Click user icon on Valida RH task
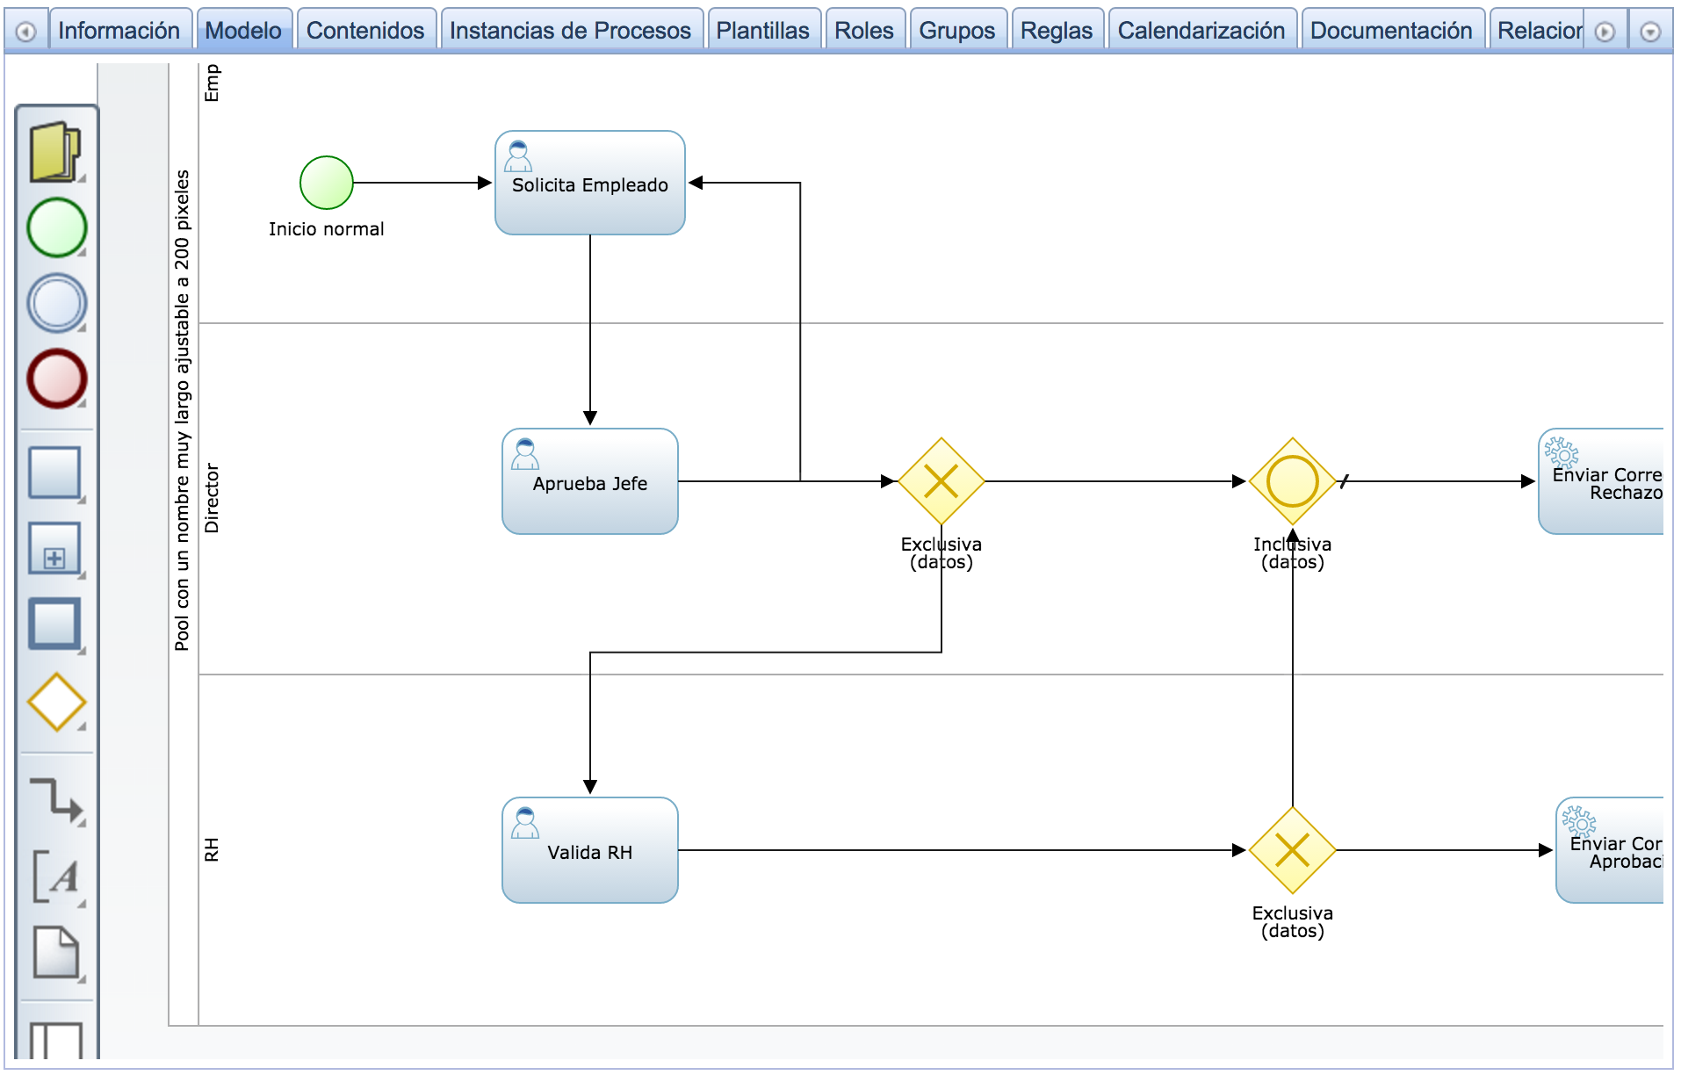The image size is (1681, 1075). (525, 823)
